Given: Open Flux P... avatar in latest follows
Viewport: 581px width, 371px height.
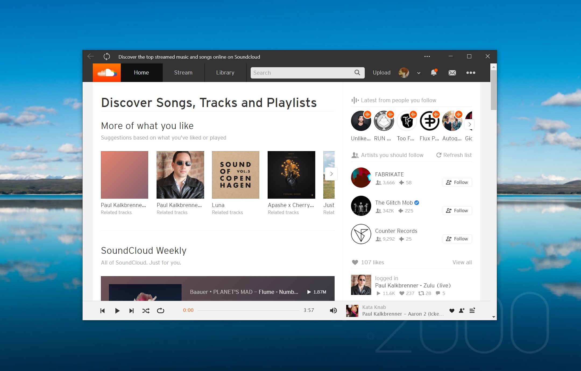Looking at the screenshot, I should coord(430,121).
